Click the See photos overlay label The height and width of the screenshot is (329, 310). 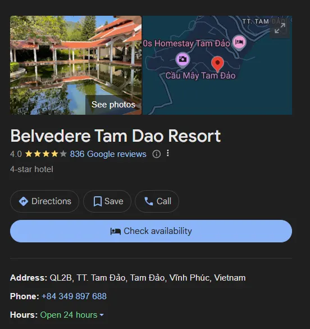(113, 105)
